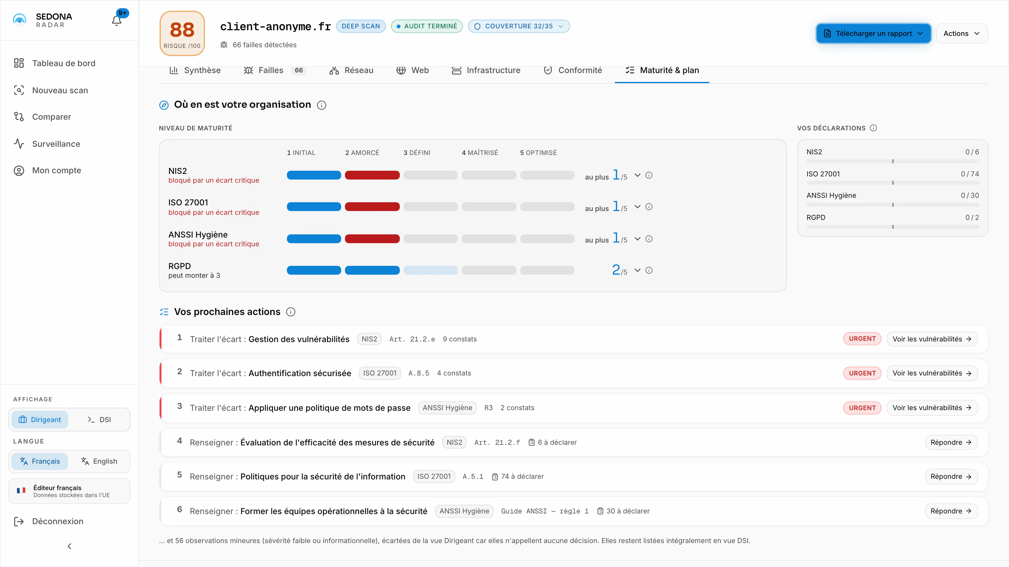Switch to the Infrastructure tab
The width and height of the screenshot is (1009, 567).
pos(486,71)
